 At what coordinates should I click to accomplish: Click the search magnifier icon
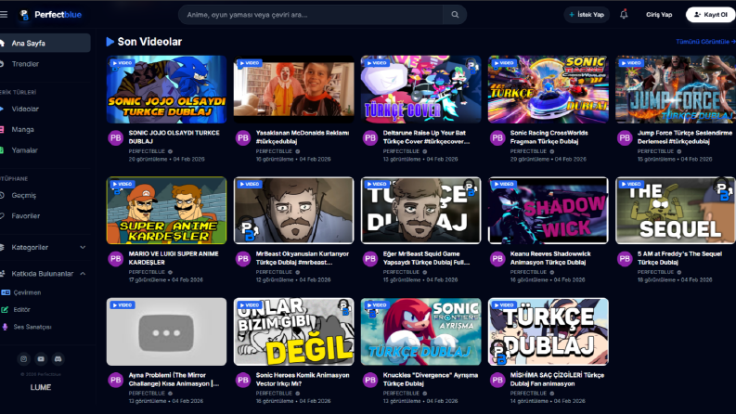coord(455,15)
